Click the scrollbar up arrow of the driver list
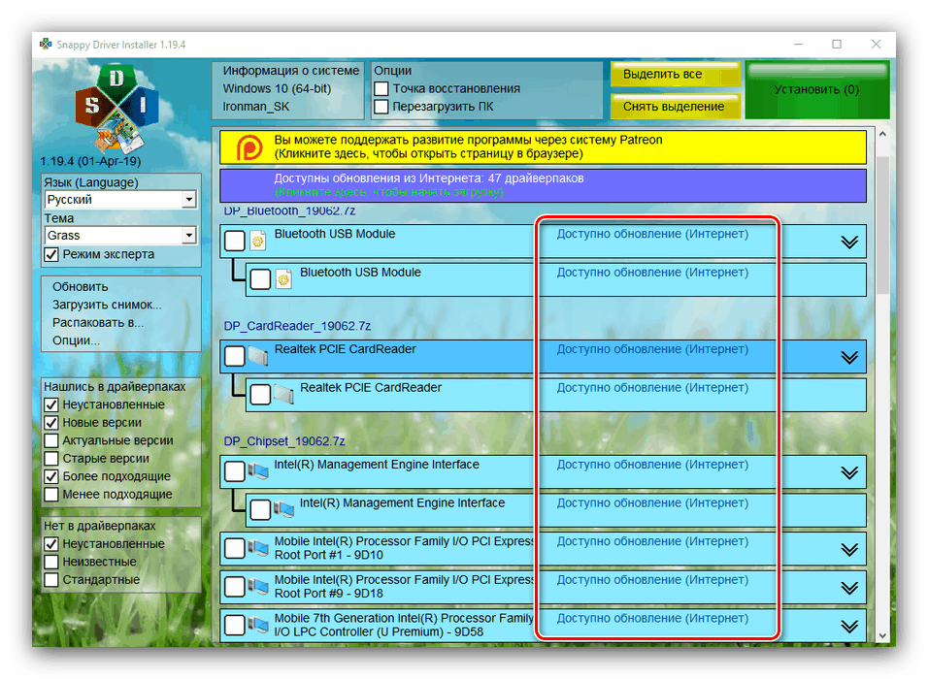 [882, 134]
